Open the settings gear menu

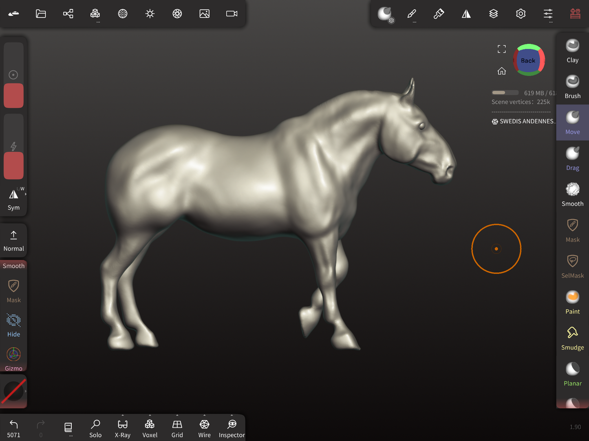coord(521,14)
